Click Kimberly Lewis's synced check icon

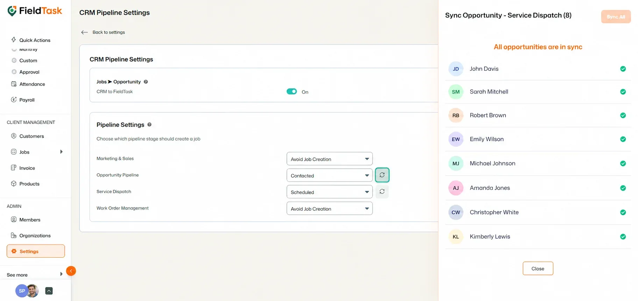click(x=623, y=236)
